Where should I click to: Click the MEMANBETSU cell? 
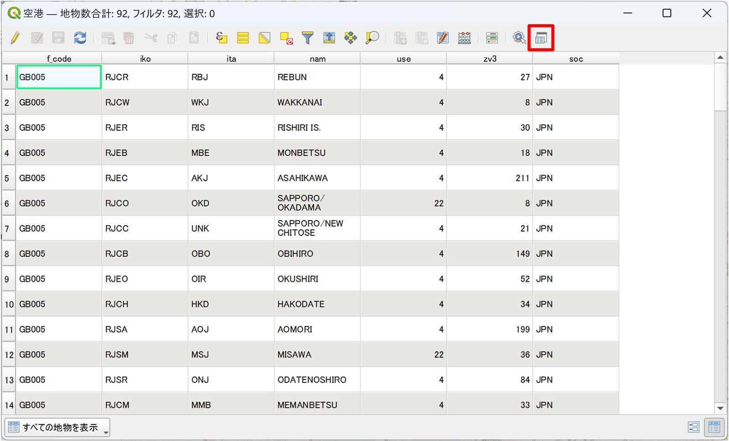(317, 405)
